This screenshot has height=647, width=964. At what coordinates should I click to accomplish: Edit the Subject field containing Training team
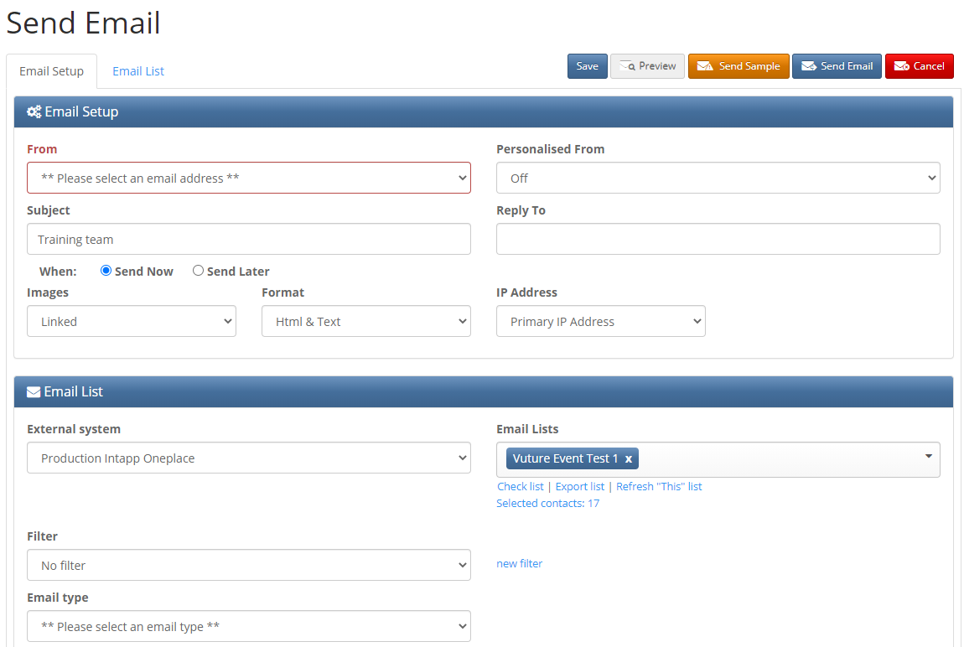pos(248,239)
